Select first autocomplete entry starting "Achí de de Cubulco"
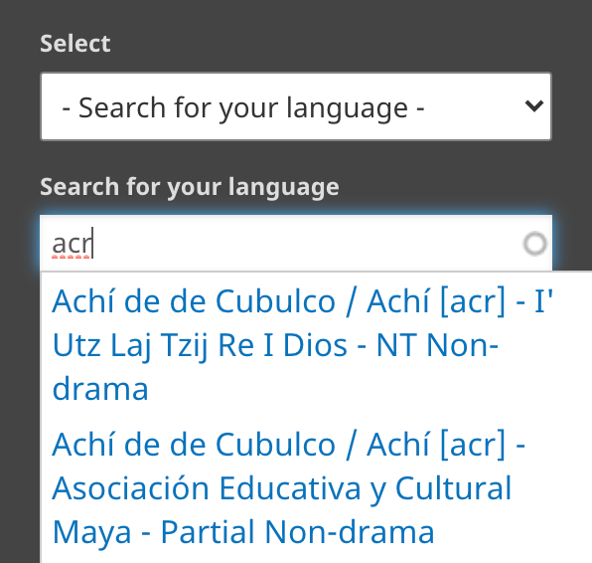 click(302, 345)
